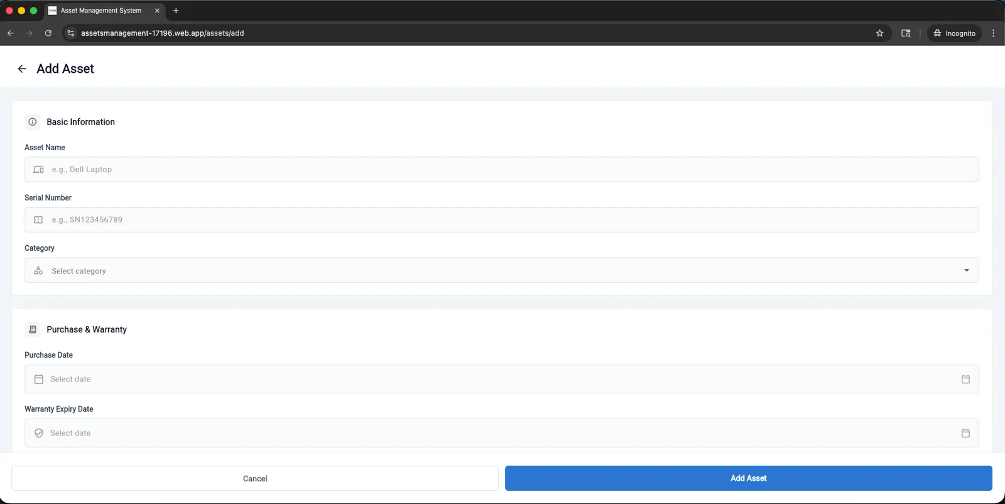Switch to the Asset Management System tab
Viewport: 1005px width, 504px height.
pos(104,11)
